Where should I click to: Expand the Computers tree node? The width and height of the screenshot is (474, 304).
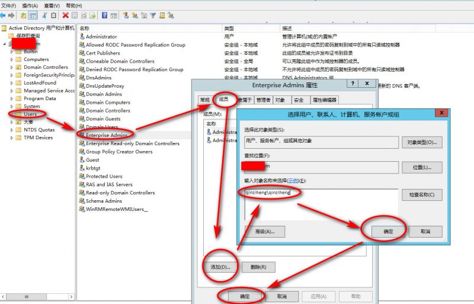click(x=12, y=59)
